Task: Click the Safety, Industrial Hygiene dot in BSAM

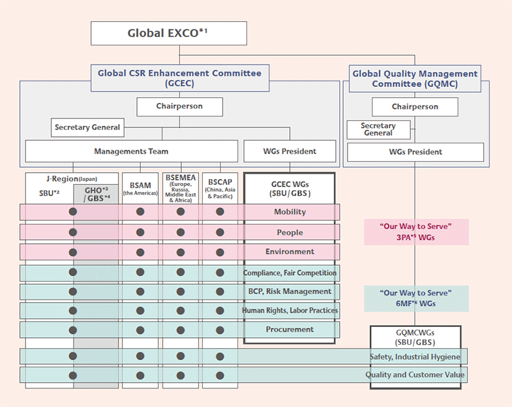Action: (140, 356)
